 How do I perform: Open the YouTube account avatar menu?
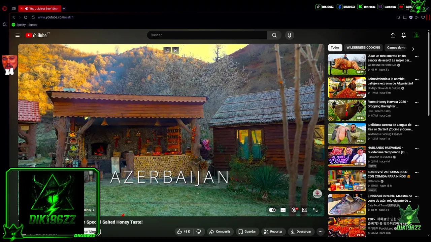[417, 35]
